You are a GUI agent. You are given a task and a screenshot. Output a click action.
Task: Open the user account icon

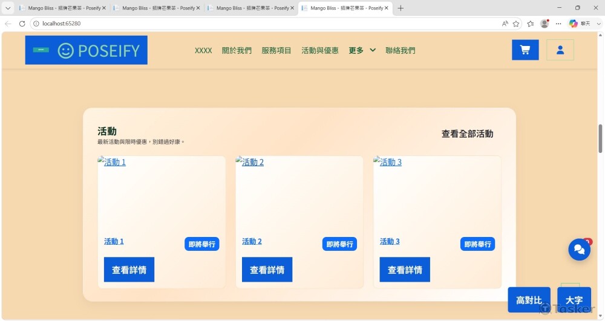click(560, 50)
